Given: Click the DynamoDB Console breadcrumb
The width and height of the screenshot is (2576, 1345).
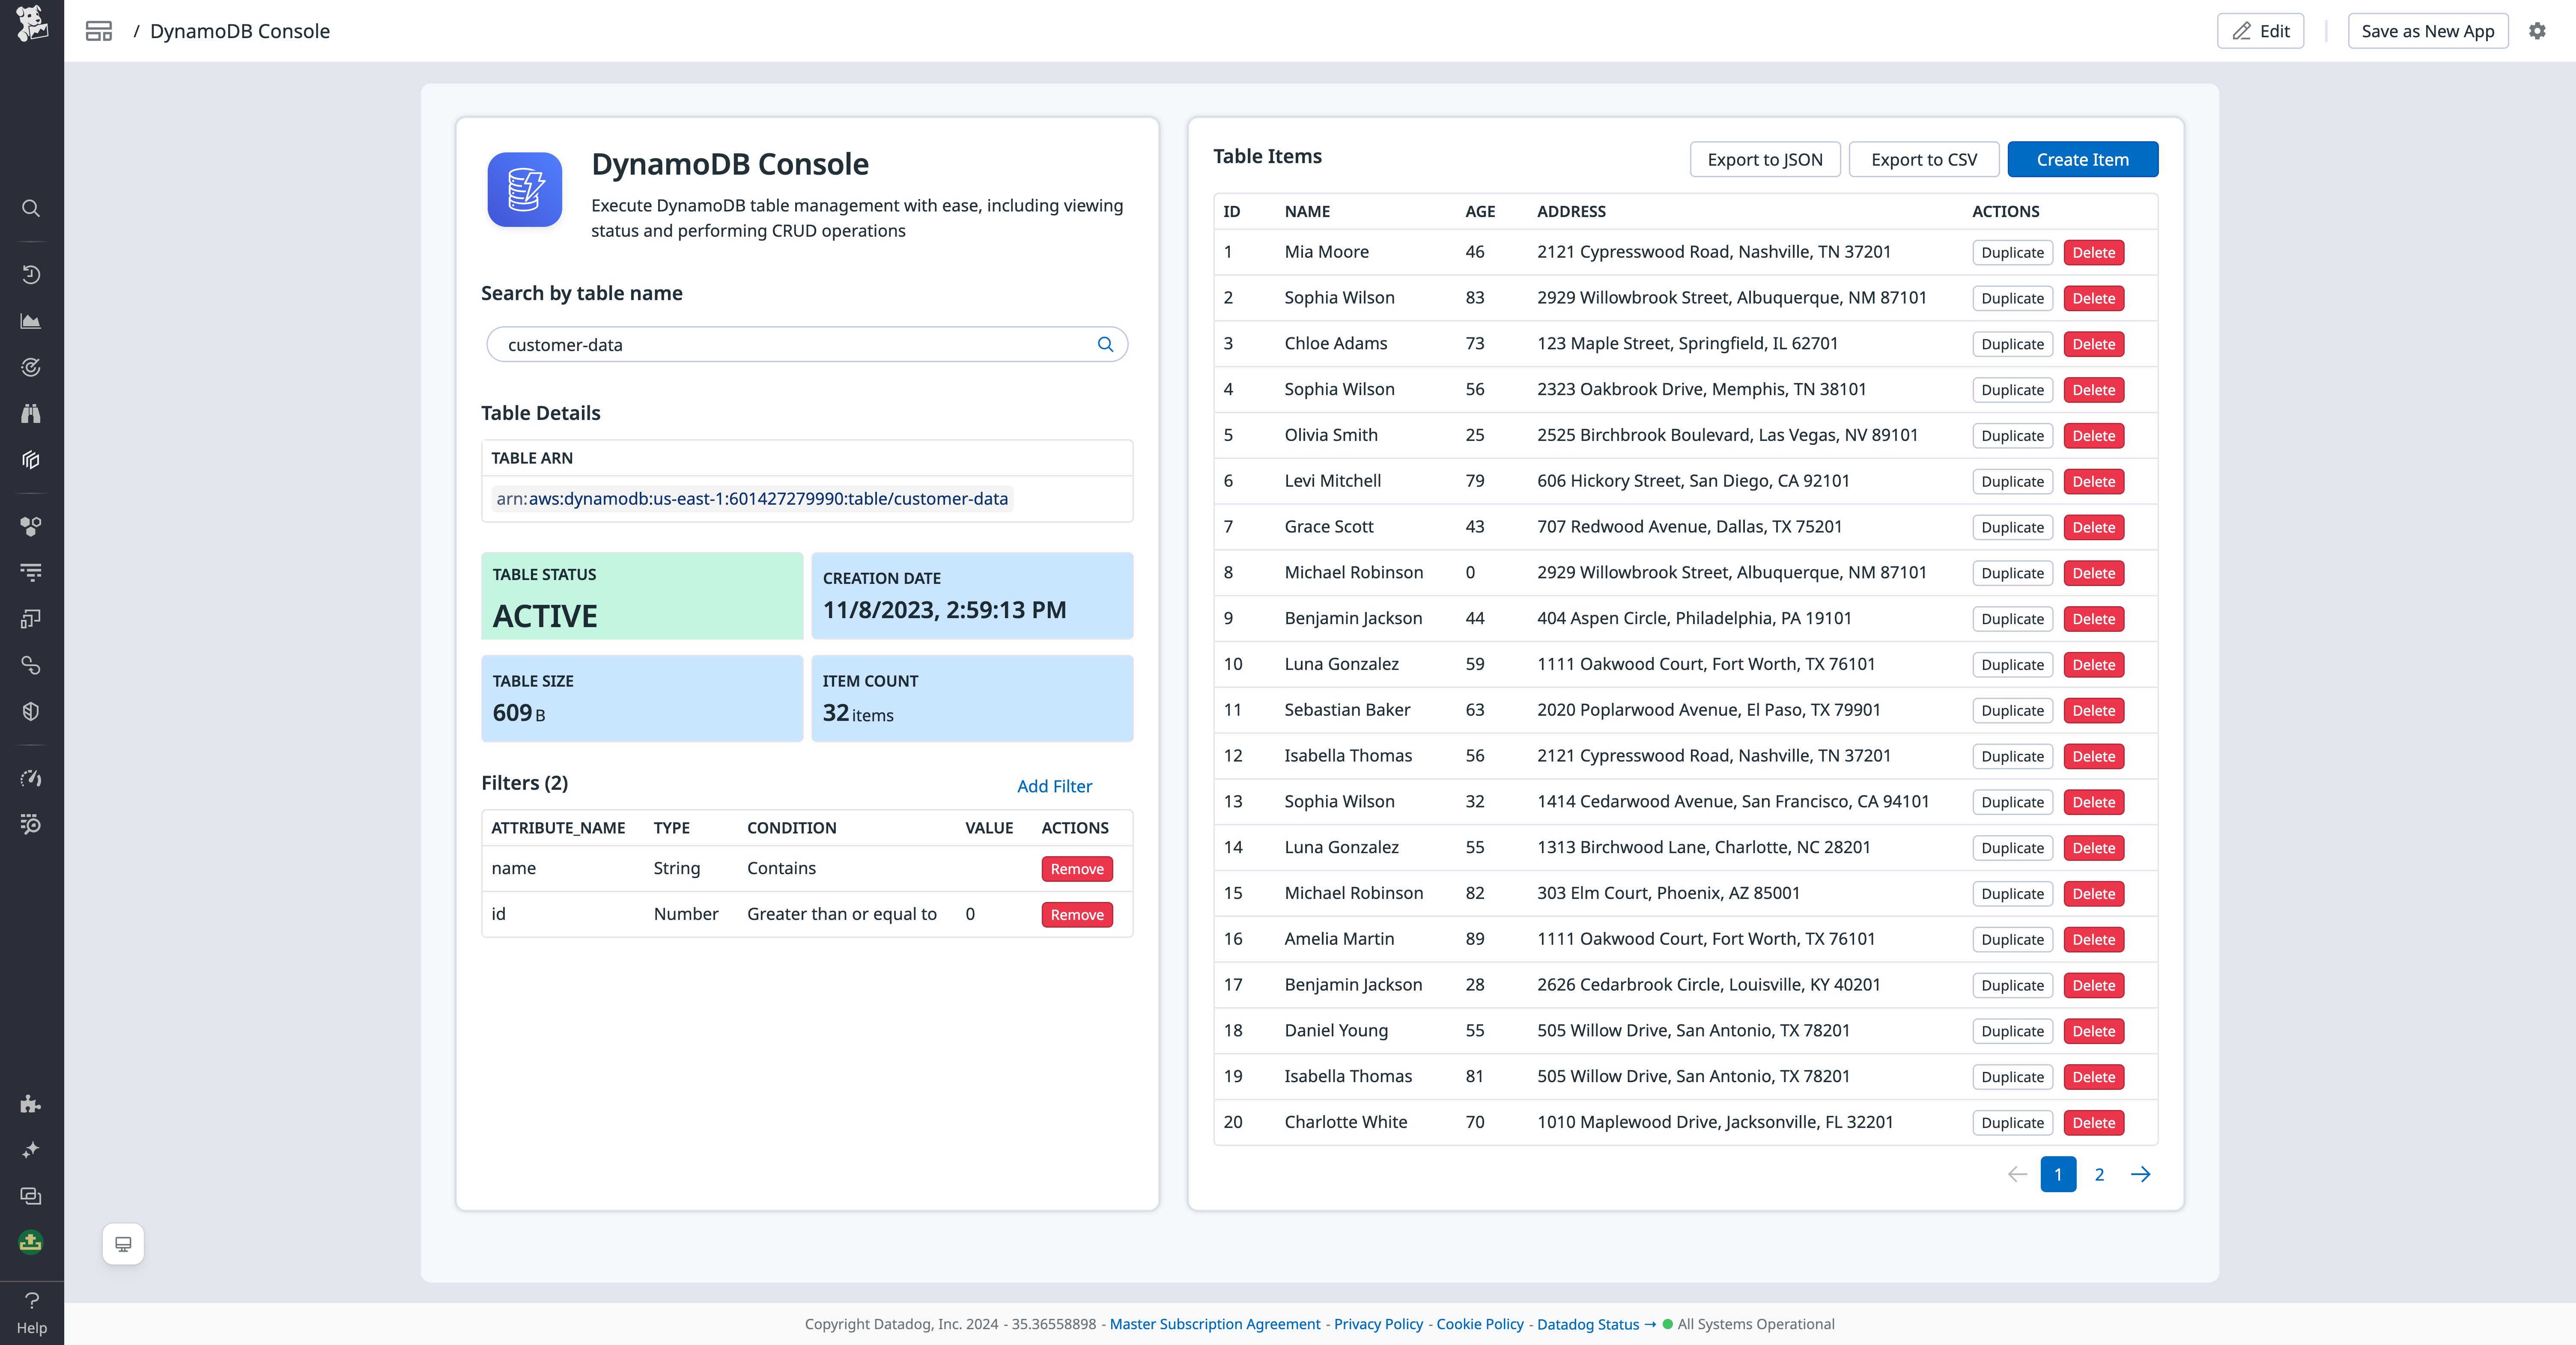Looking at the screenshot, I should 240,31.
